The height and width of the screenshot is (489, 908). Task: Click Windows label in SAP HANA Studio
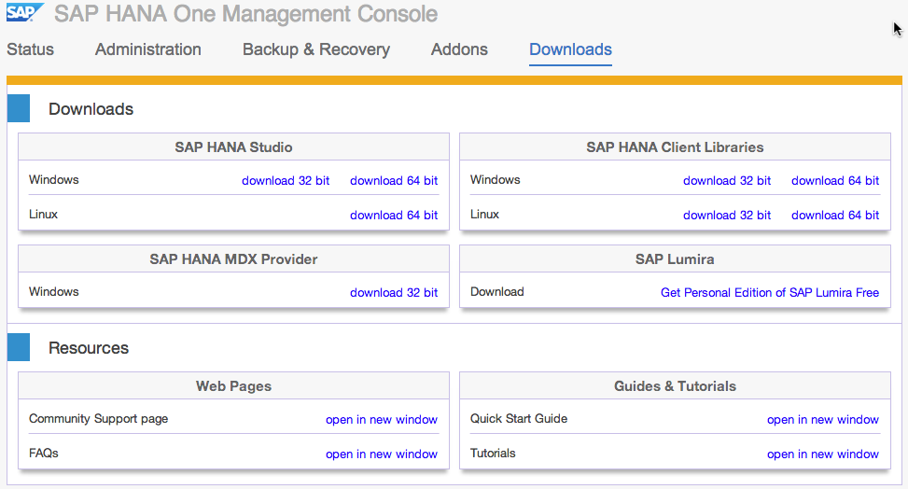pos(54,179)
